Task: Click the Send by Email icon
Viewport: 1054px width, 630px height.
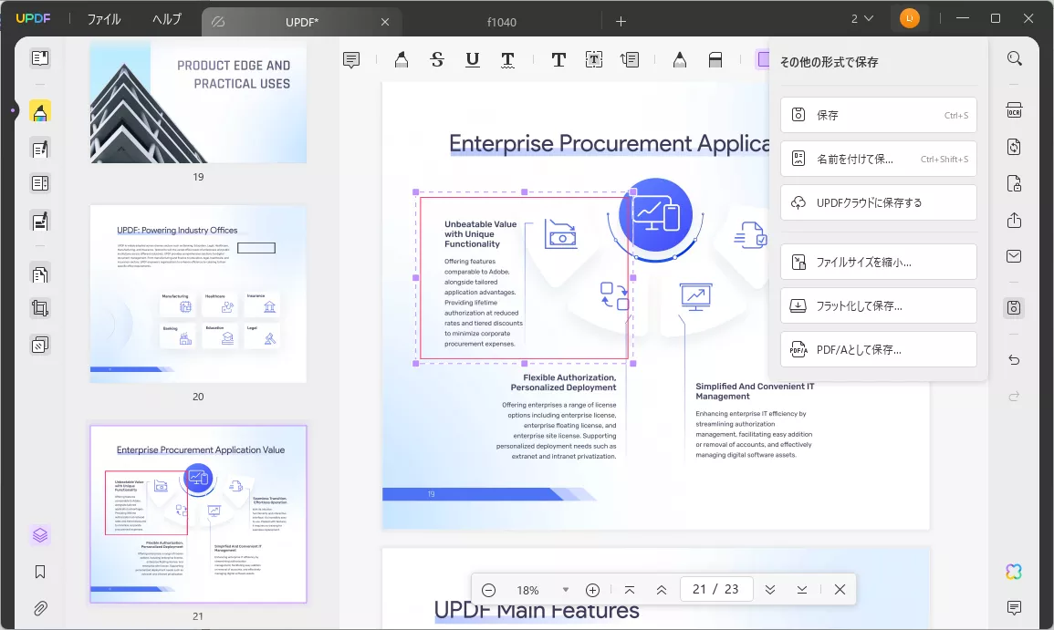Action: (x=1015, y=256)
